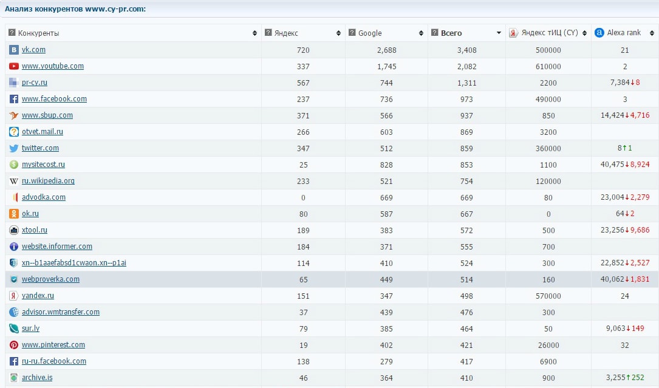
Task: Click the help icon beside Всего
Action: pyautogui.click(x=434, y=32)
